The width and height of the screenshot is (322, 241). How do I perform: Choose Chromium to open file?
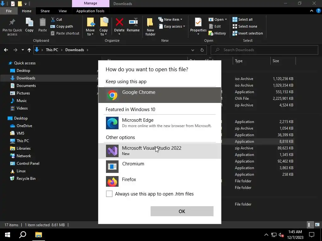coord(160,166)
